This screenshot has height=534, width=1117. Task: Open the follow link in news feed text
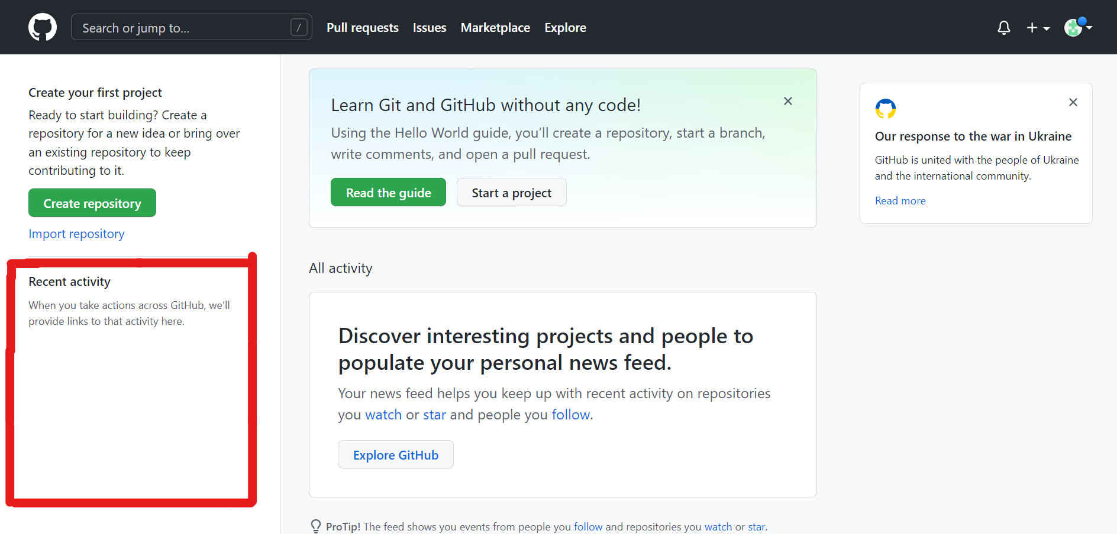coord(571,415)
